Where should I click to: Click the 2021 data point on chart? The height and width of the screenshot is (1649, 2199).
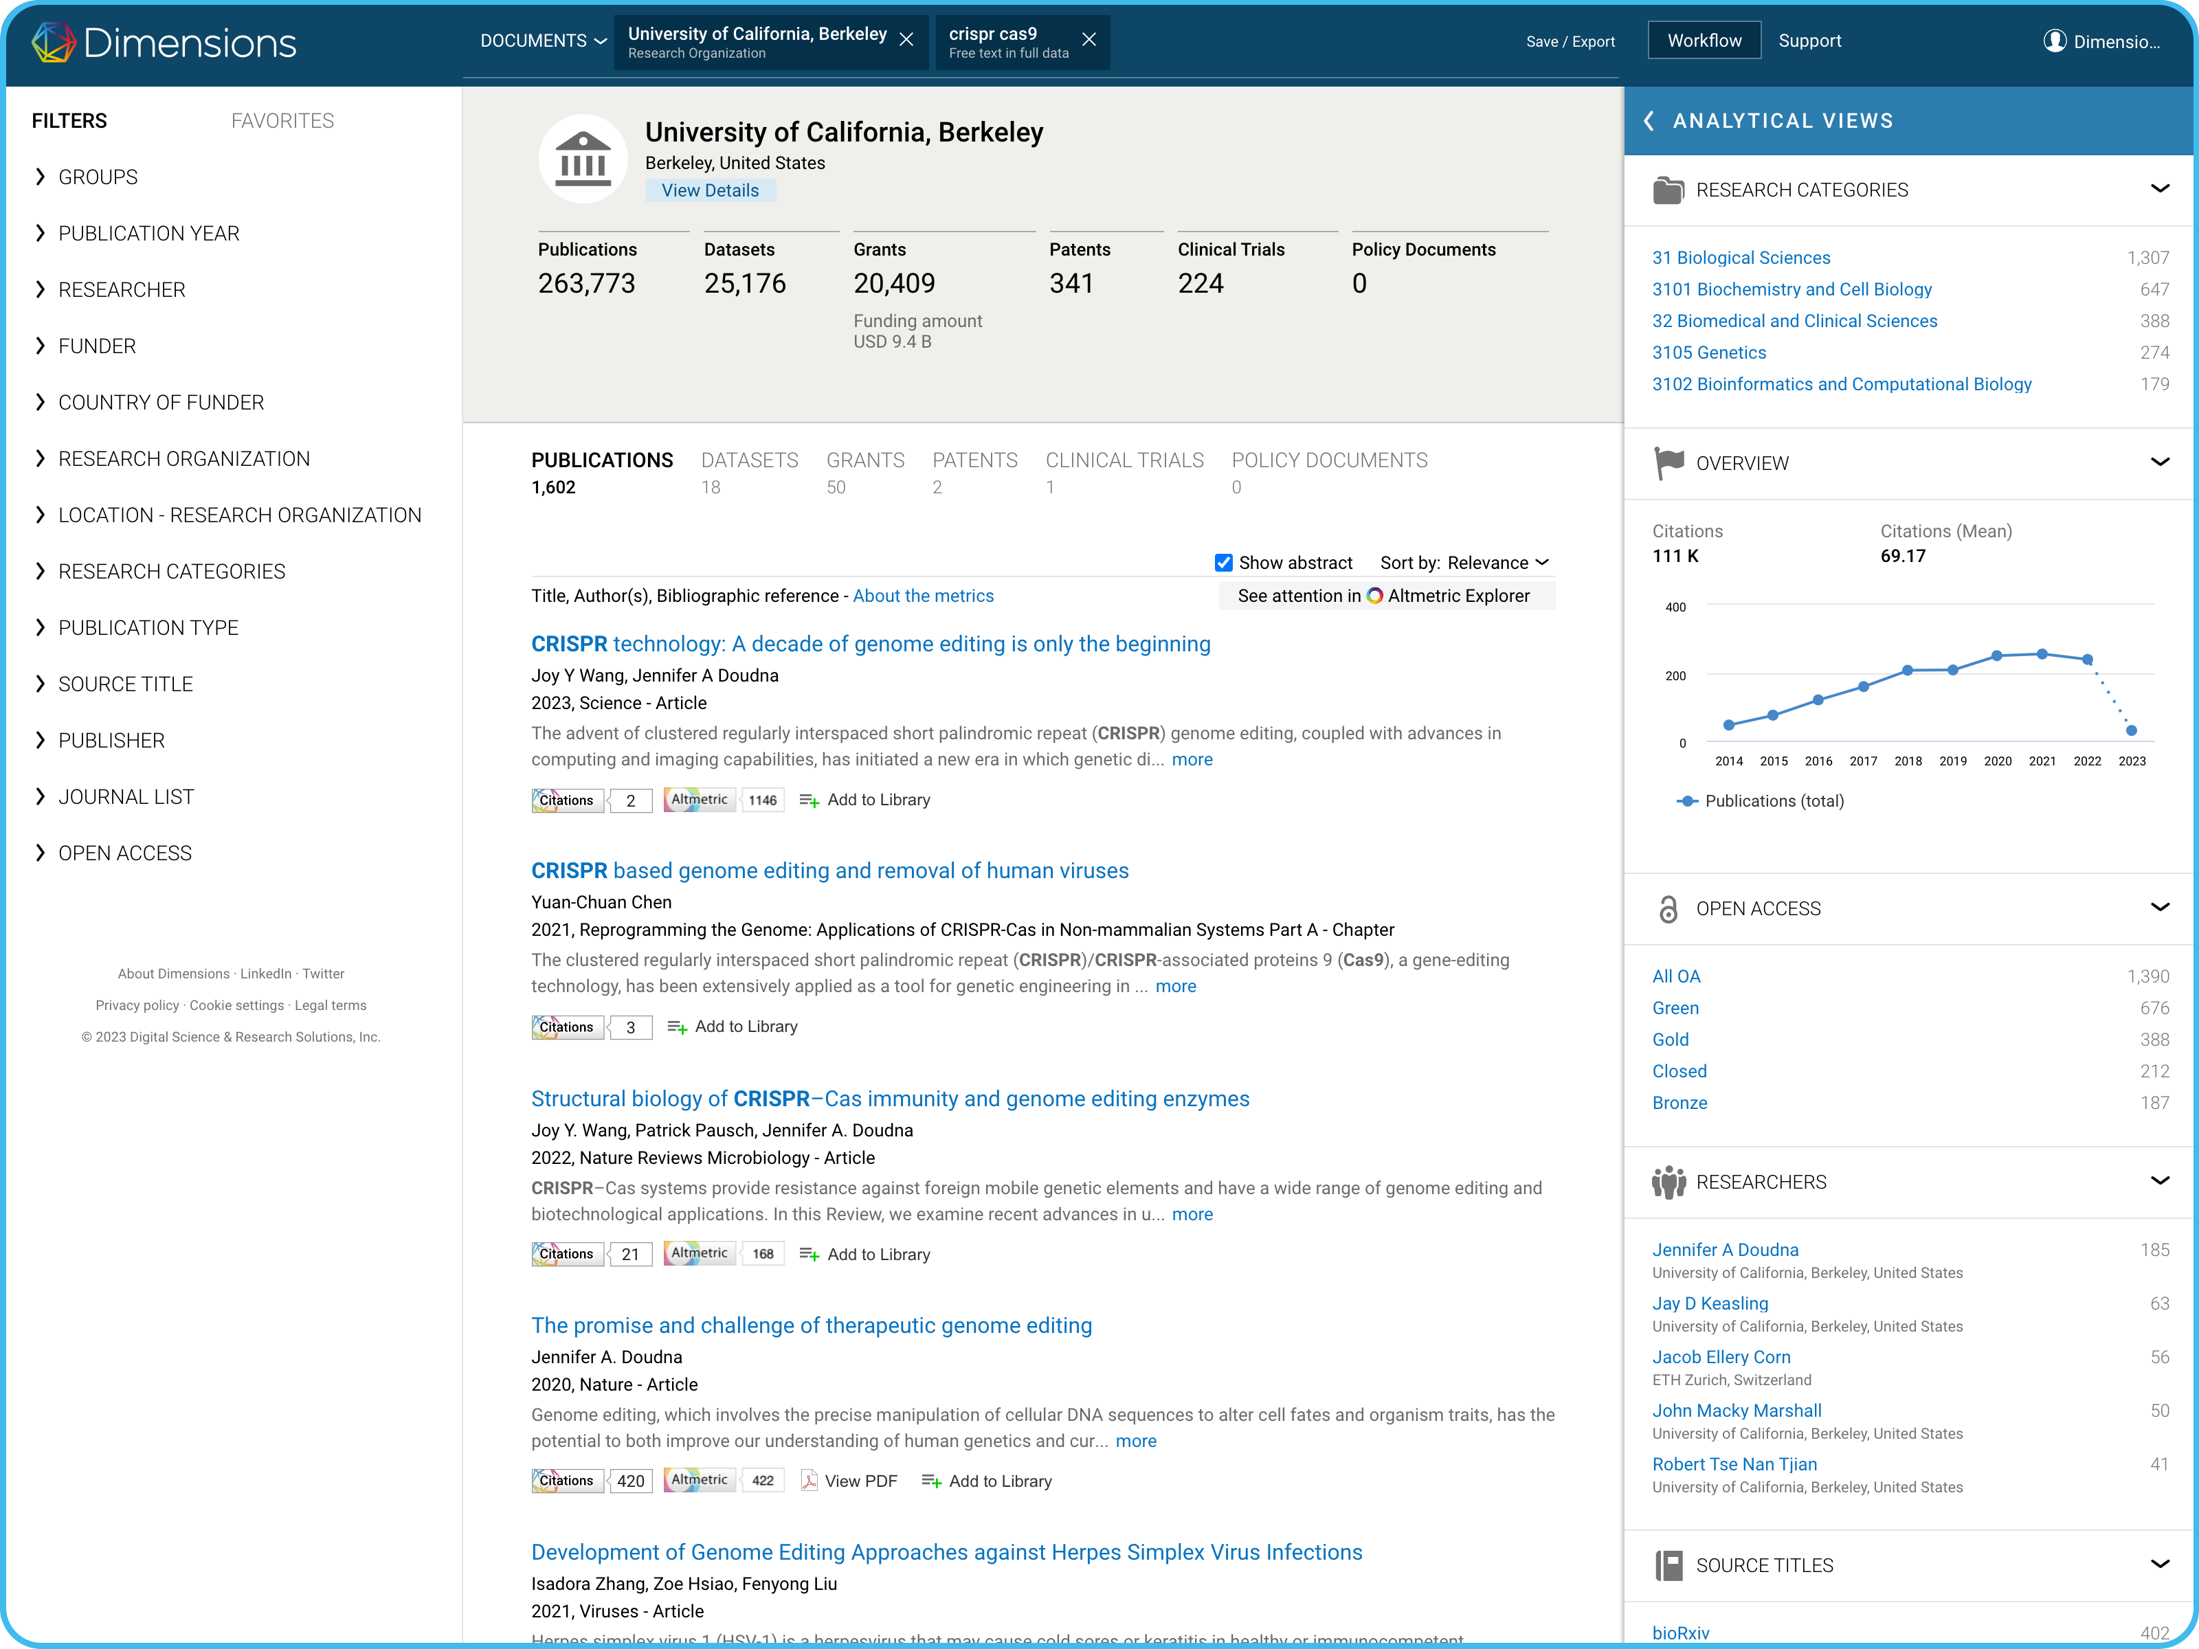(x=2042, y=654)
